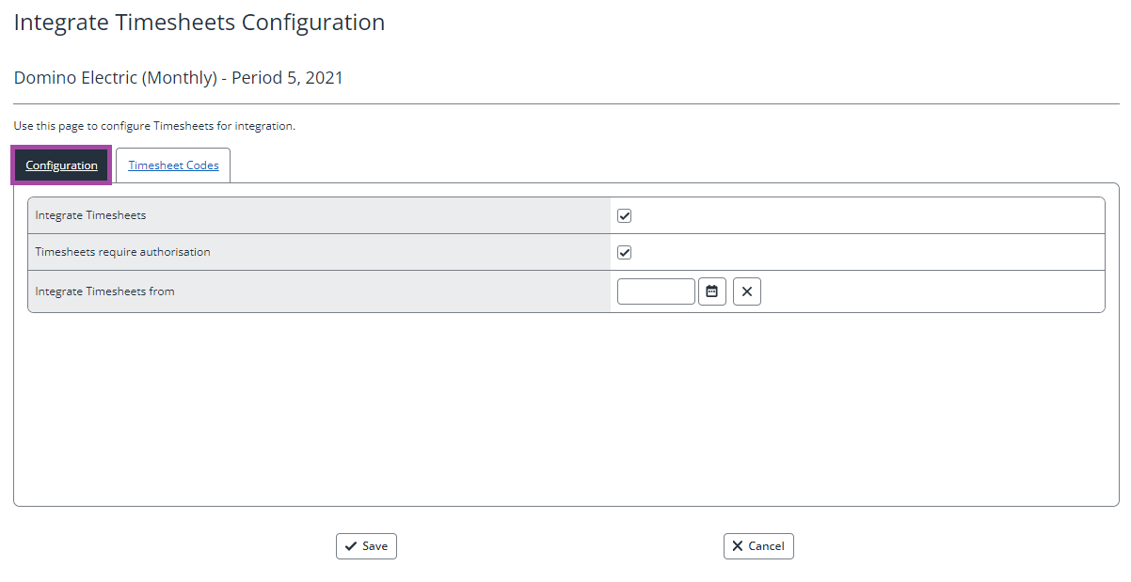This screenshot has width=1131, height=582.
Task: Open the calendar date picker icon
Action: click(x=712, y=291)
